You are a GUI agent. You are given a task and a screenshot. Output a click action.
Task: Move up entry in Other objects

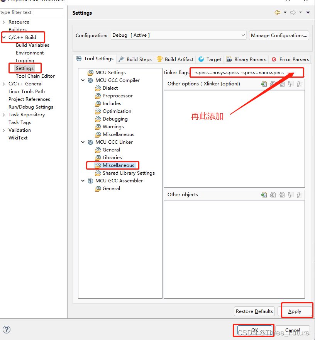[290, 195]
